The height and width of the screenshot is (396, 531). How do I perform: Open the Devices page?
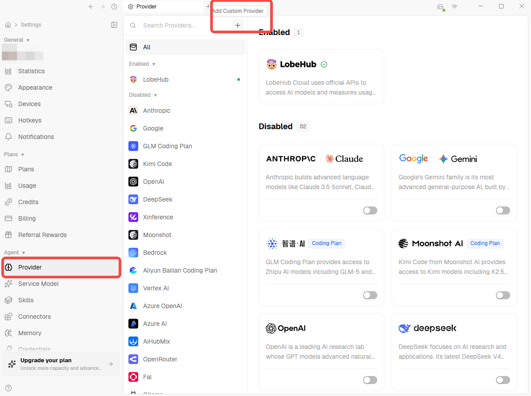pos(61,104)
